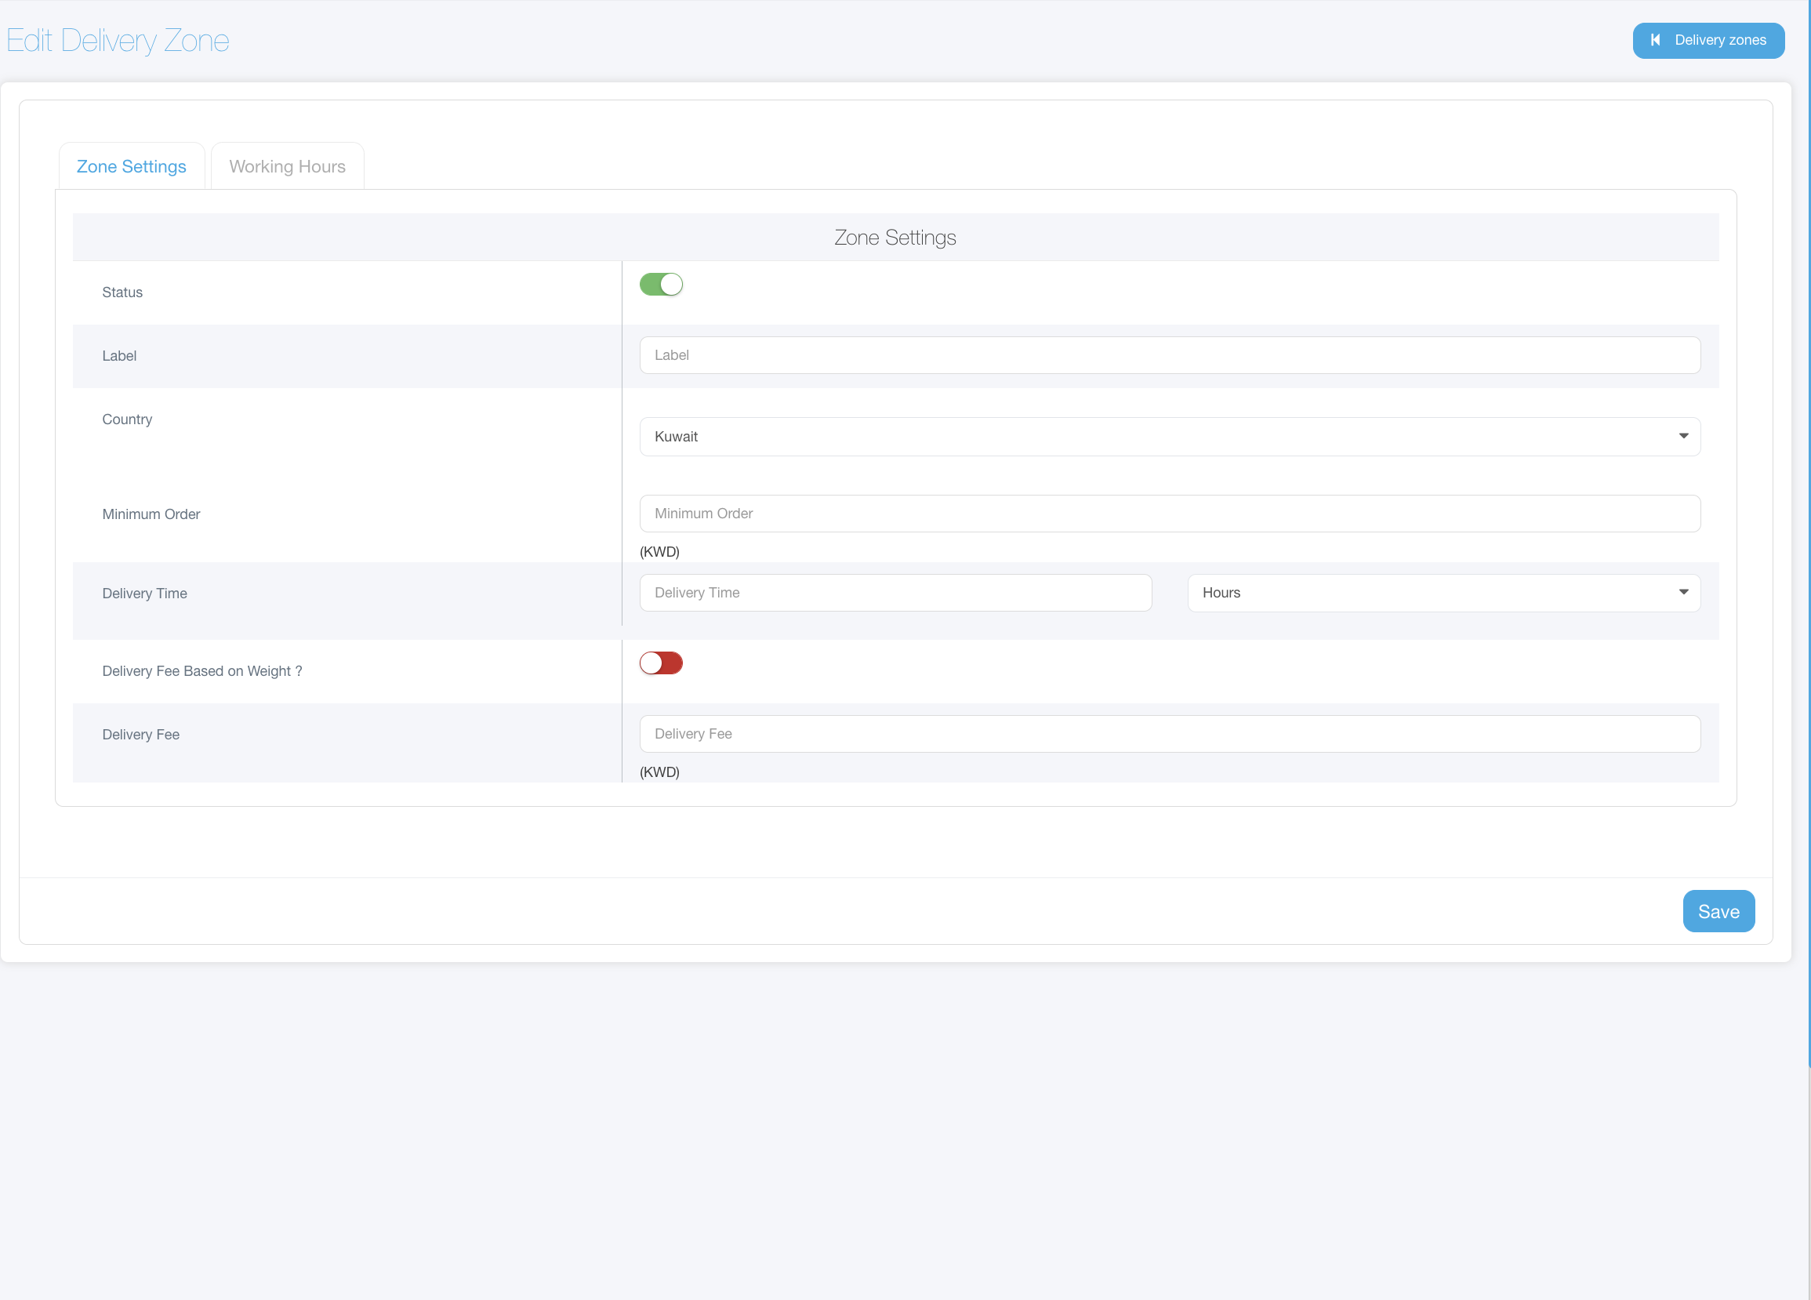Image resolution: width=1811 pixels, height=1300 pixels.
Task: Click the Zone Settings section header bar
Action: point(895,237)
